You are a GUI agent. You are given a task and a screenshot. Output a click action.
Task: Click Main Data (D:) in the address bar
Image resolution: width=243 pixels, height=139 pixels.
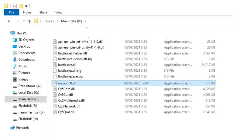point(72,21)
